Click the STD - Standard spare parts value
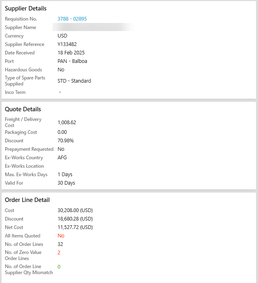Image resolution: width=258 pixels, height=283 pixels. tap(74, 81)
